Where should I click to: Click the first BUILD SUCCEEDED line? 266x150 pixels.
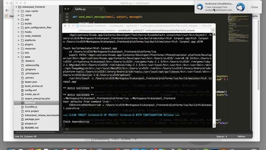(x=79, y=88)
